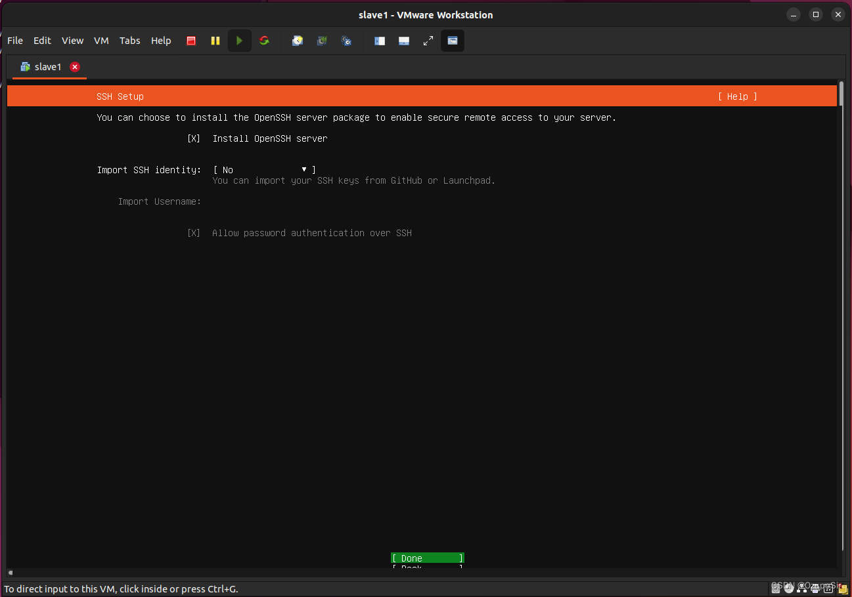Click the [ Help ] button in installer header
The image size is (852, 597).
738,96
